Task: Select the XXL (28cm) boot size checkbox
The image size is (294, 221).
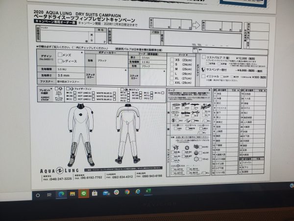Action: 172,83
